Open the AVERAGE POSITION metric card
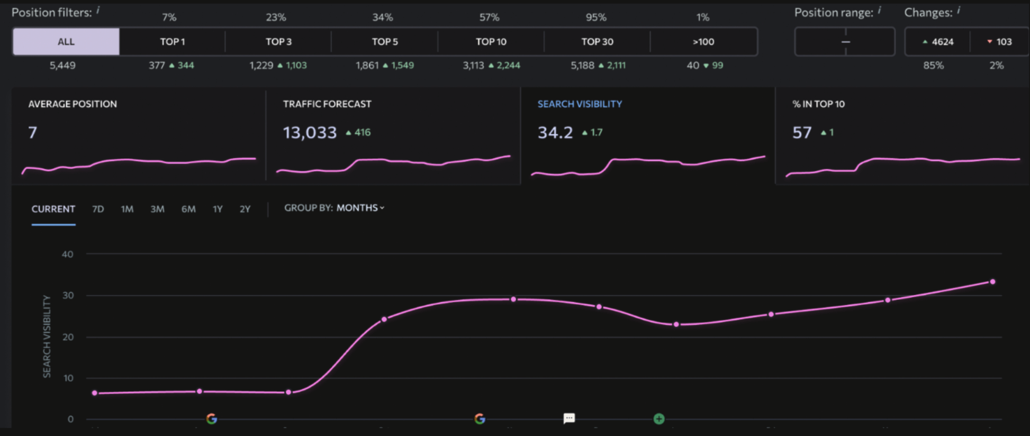This screenshot has height=436, width=1030. coord(139,136)
